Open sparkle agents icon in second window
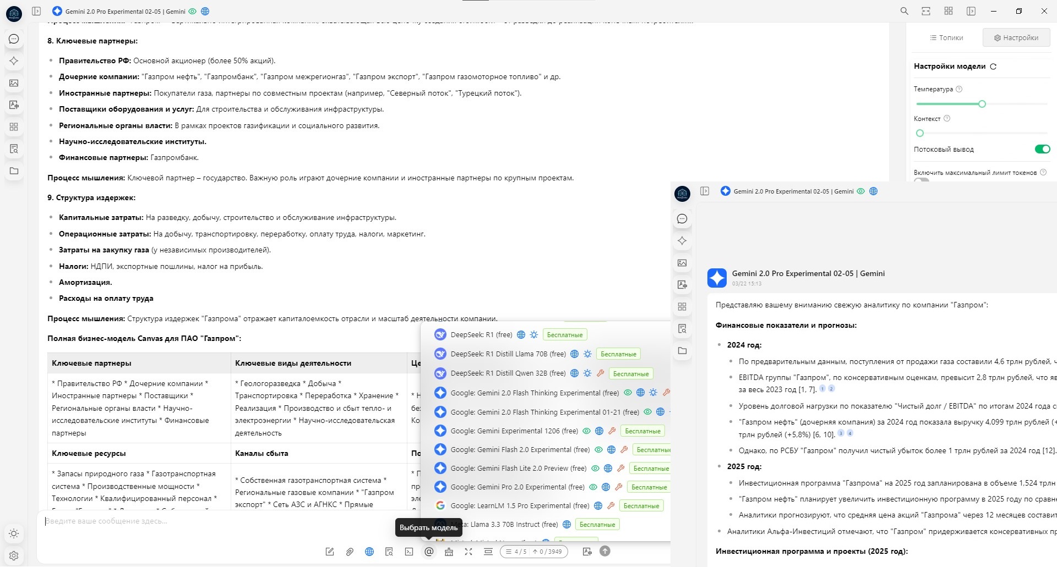This screenshot has width=1057, height=567. tap(682, 241)
